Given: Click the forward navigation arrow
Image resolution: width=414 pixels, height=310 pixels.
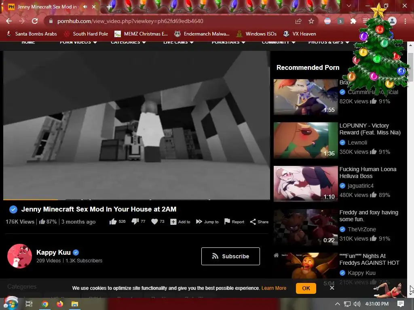Looking at the screenshot, I should (22, 21).
